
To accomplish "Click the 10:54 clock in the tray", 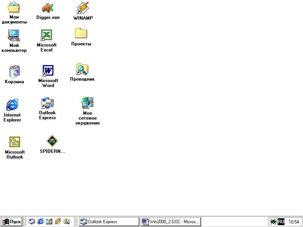I will (294, 222).
